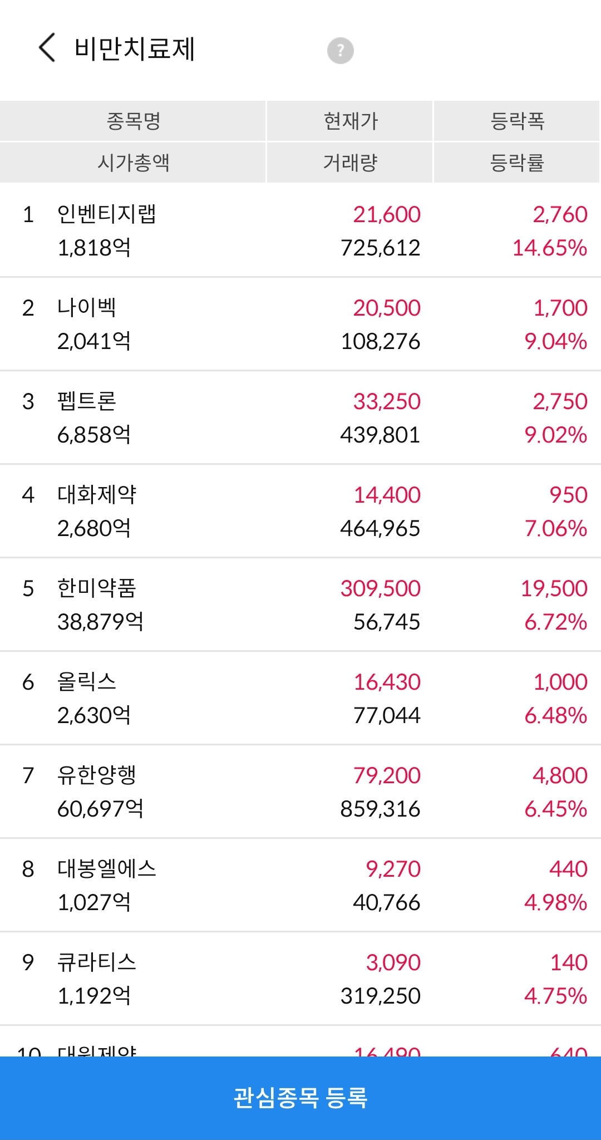
Task: Open the partially visible tenth stock row
Action: point(300,1041)
